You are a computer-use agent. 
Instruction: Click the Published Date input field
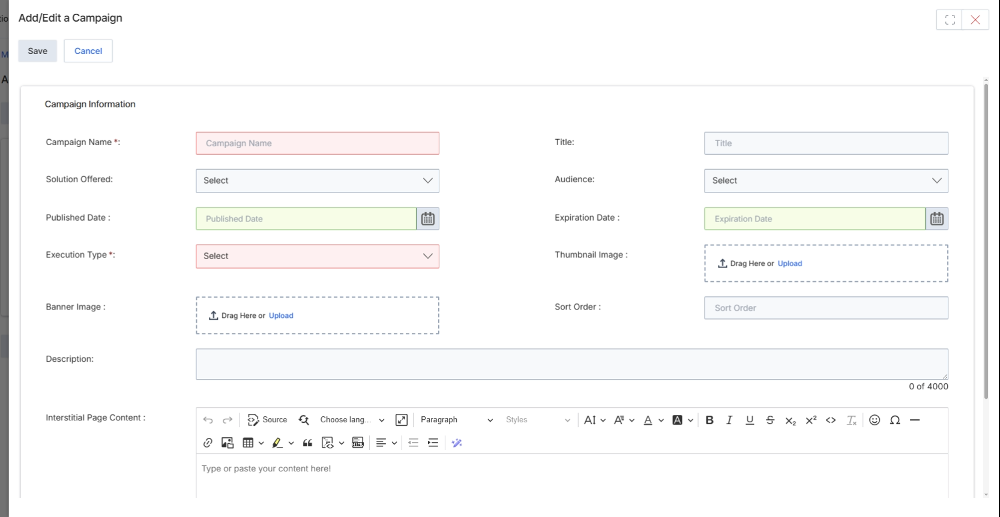[x=306, y=219]
